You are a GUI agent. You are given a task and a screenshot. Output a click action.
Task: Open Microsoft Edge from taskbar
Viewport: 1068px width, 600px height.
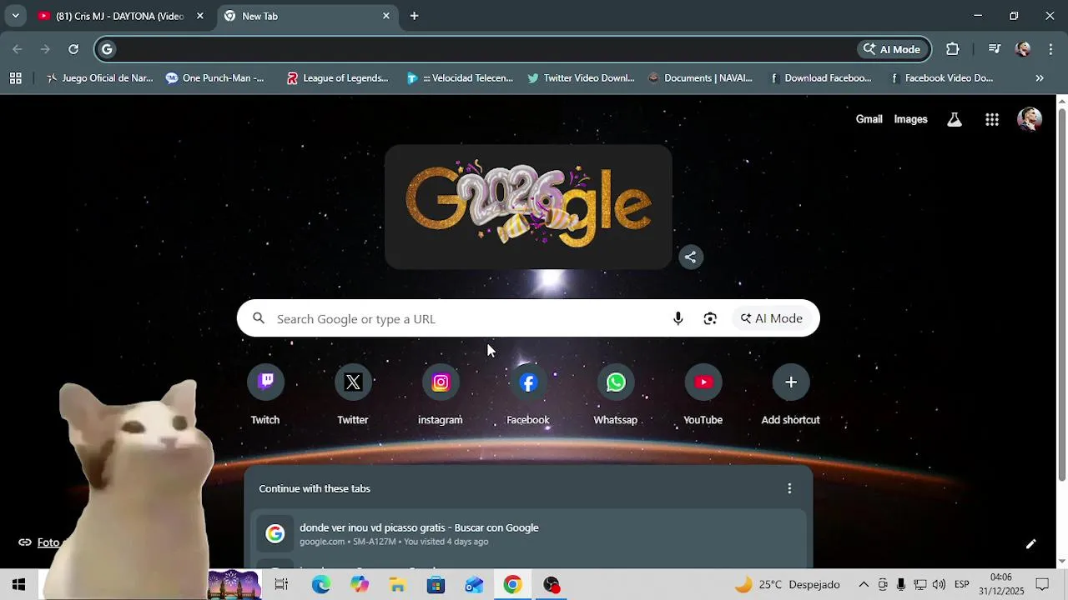321,584
